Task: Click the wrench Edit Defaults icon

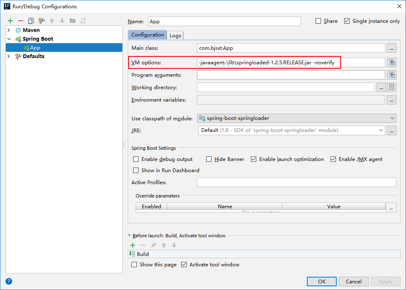Action: pyautogui.click(x=41, y=21)
